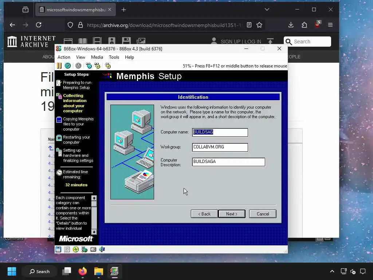The image size is (373, 280).
Task: Click the greyed floppy drive status icon
Action: [67, 249]
